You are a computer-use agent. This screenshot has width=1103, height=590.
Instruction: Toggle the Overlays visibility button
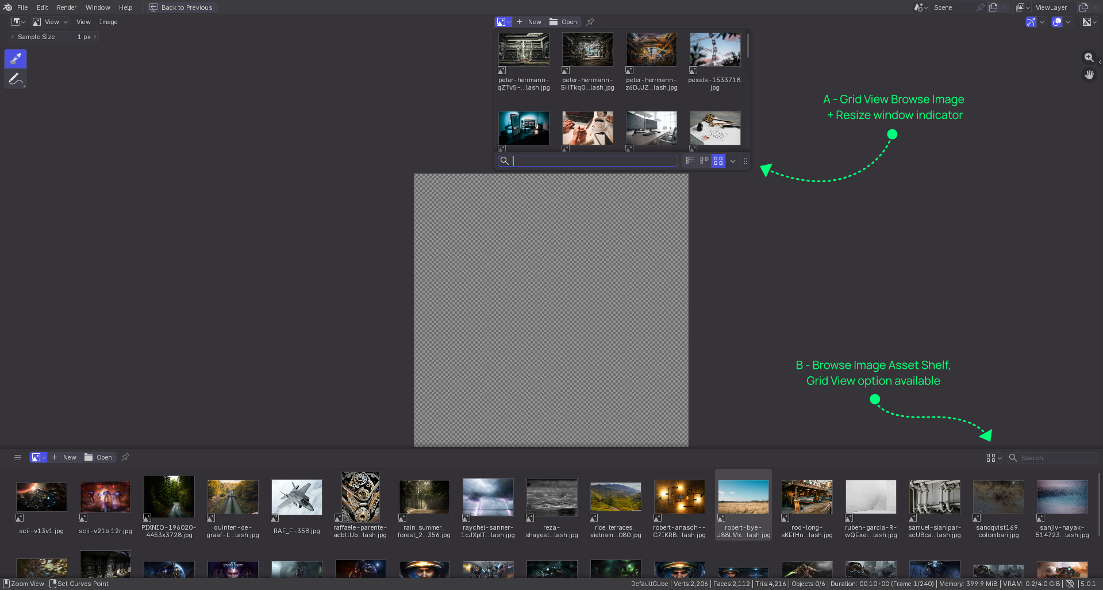click(x=1057, y=22)
